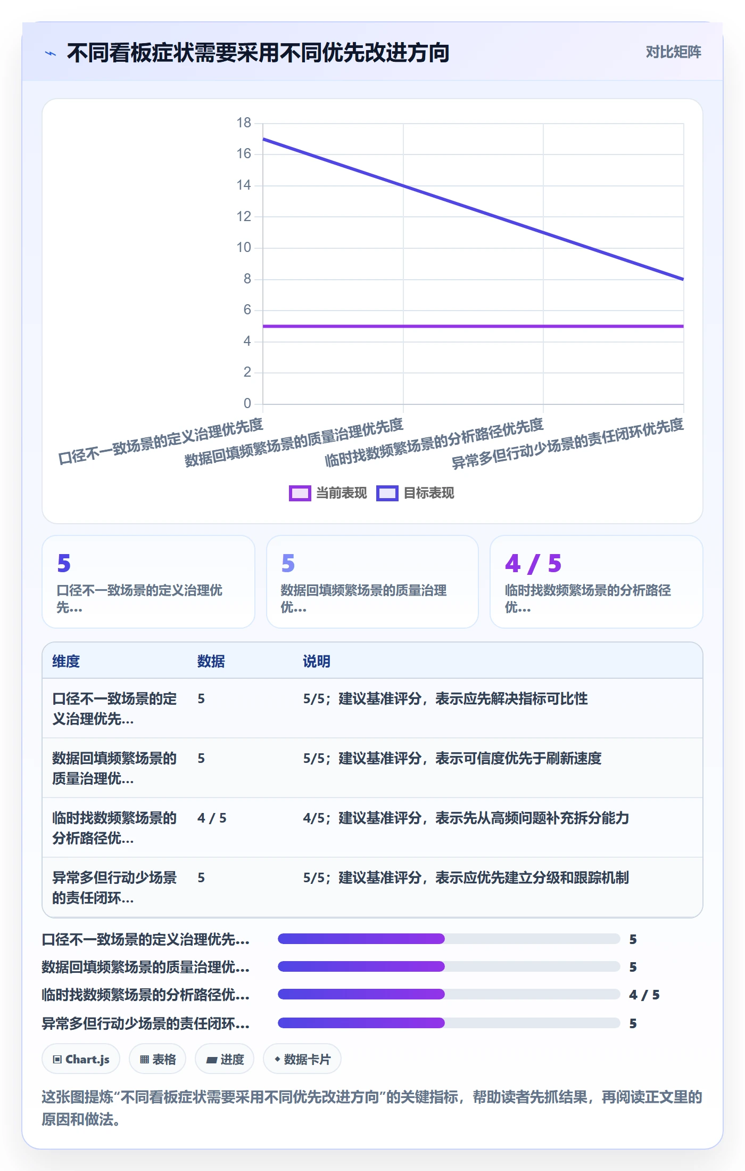Click the 数据卡片 chip diamond icon
Screen dimensions: 745x1171
(x=277, y=1059)
